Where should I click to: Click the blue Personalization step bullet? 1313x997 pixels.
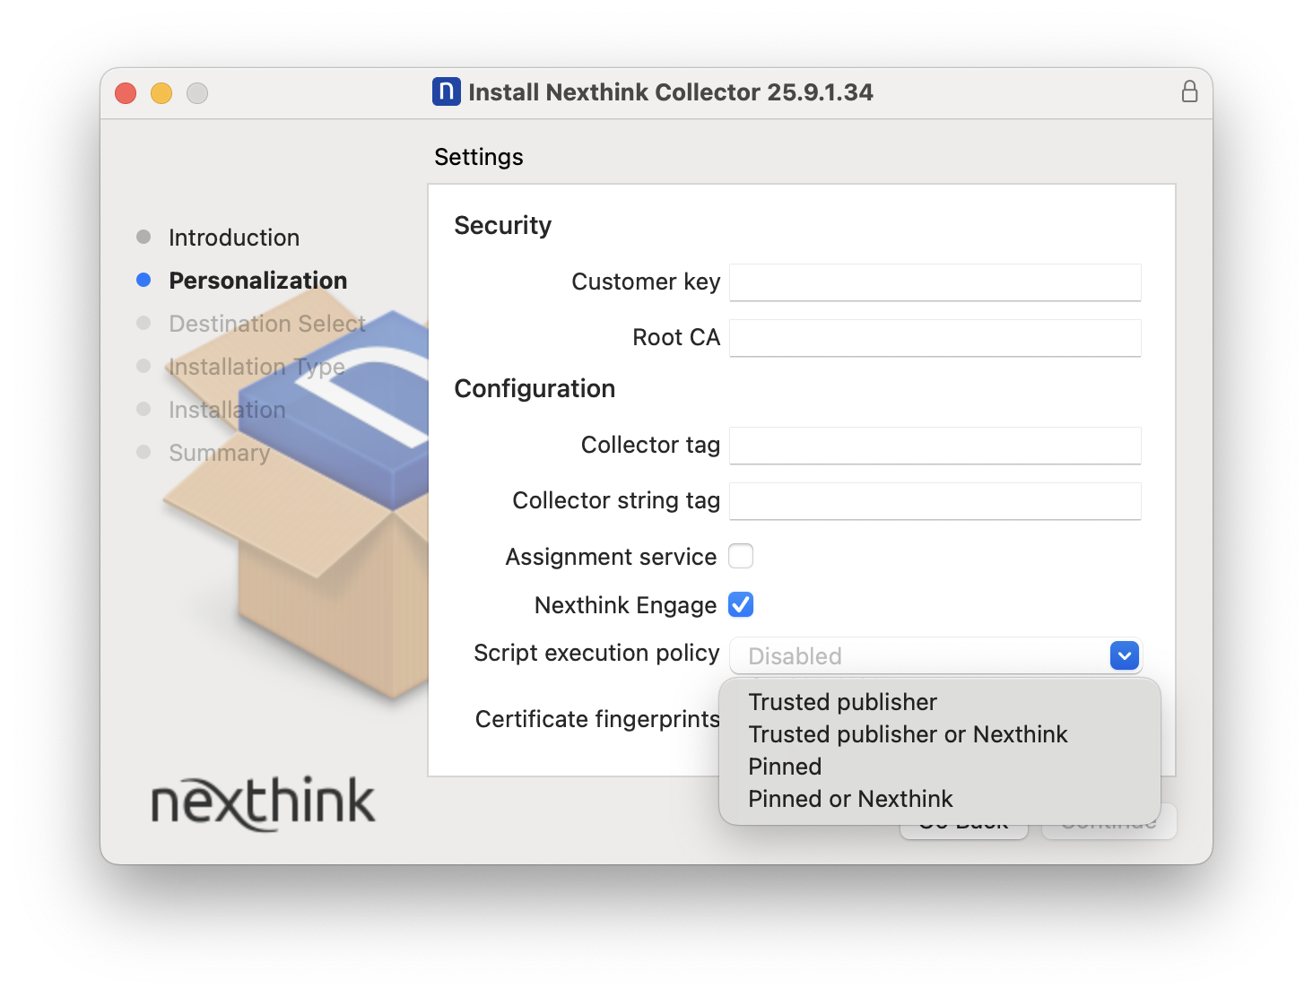[143, 281]
